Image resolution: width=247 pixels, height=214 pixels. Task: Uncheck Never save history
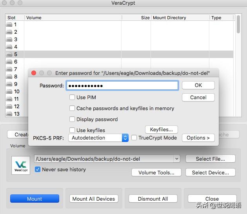(x=38, y=169)
